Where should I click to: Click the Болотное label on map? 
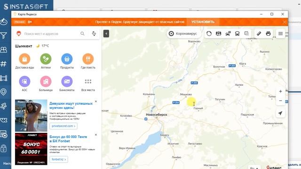click(219, 67)
